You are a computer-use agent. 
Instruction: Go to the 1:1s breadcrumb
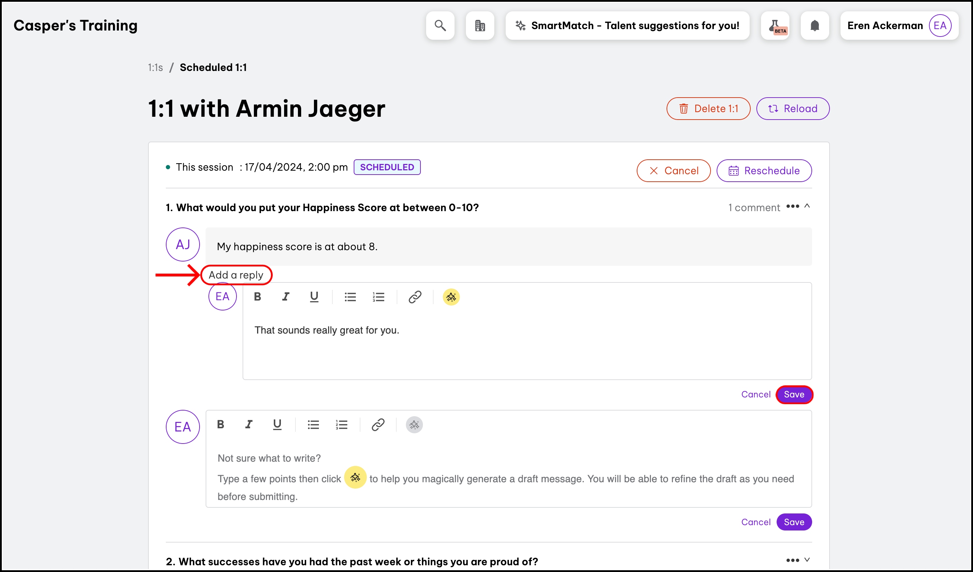point(155,67)
